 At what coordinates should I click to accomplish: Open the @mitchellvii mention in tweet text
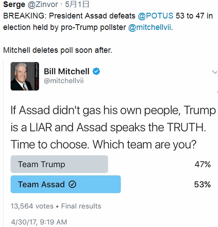coord(149,27)
